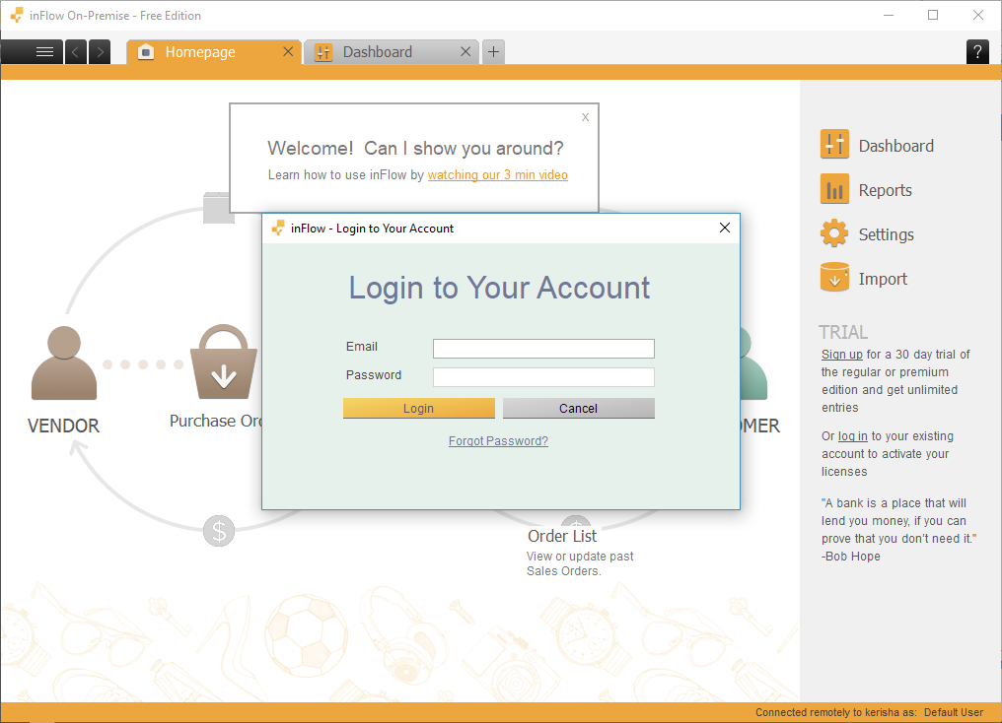The height and width of the screenshot is (723, 1002).
Task: Maximize the inFlow window
Action: point(933,16)
